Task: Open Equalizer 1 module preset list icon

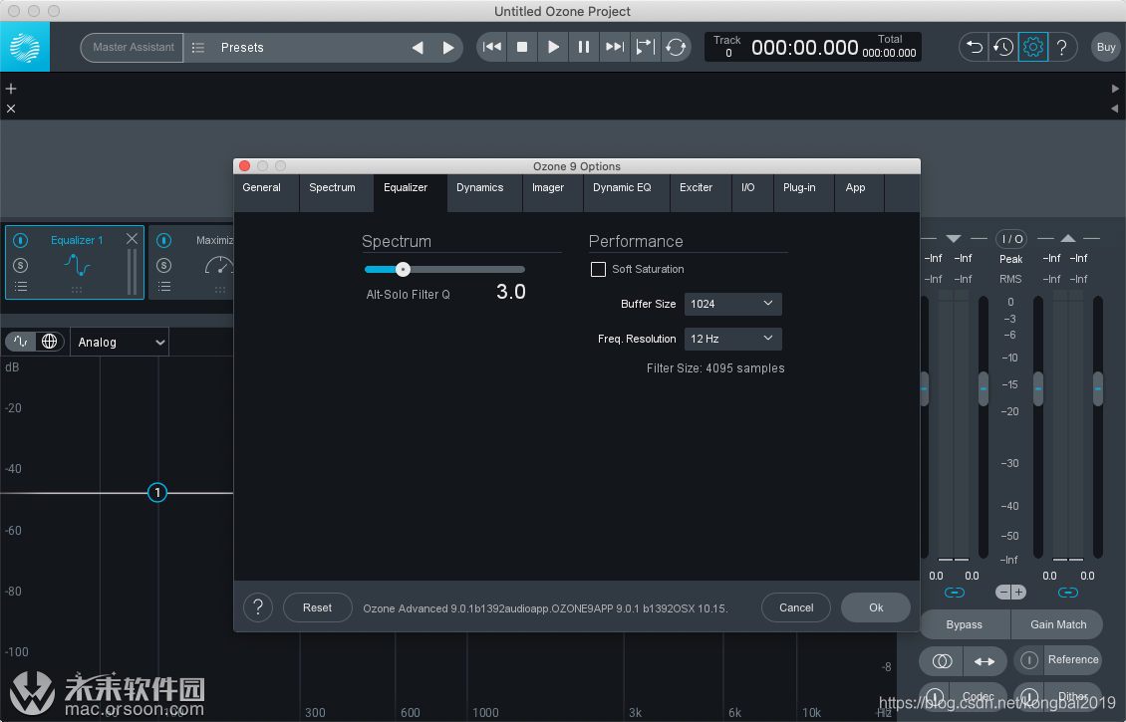Action: 21,287
